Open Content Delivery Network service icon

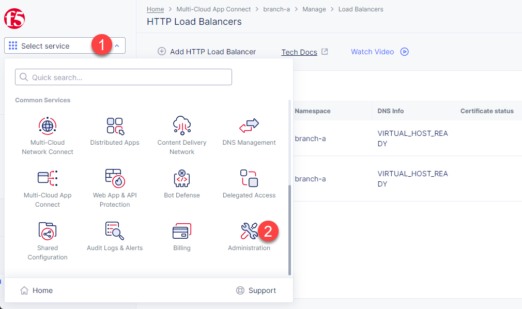(x=182, y=126)
